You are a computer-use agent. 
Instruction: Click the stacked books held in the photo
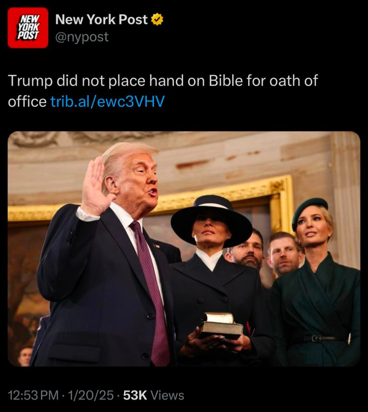pos(221,325)
